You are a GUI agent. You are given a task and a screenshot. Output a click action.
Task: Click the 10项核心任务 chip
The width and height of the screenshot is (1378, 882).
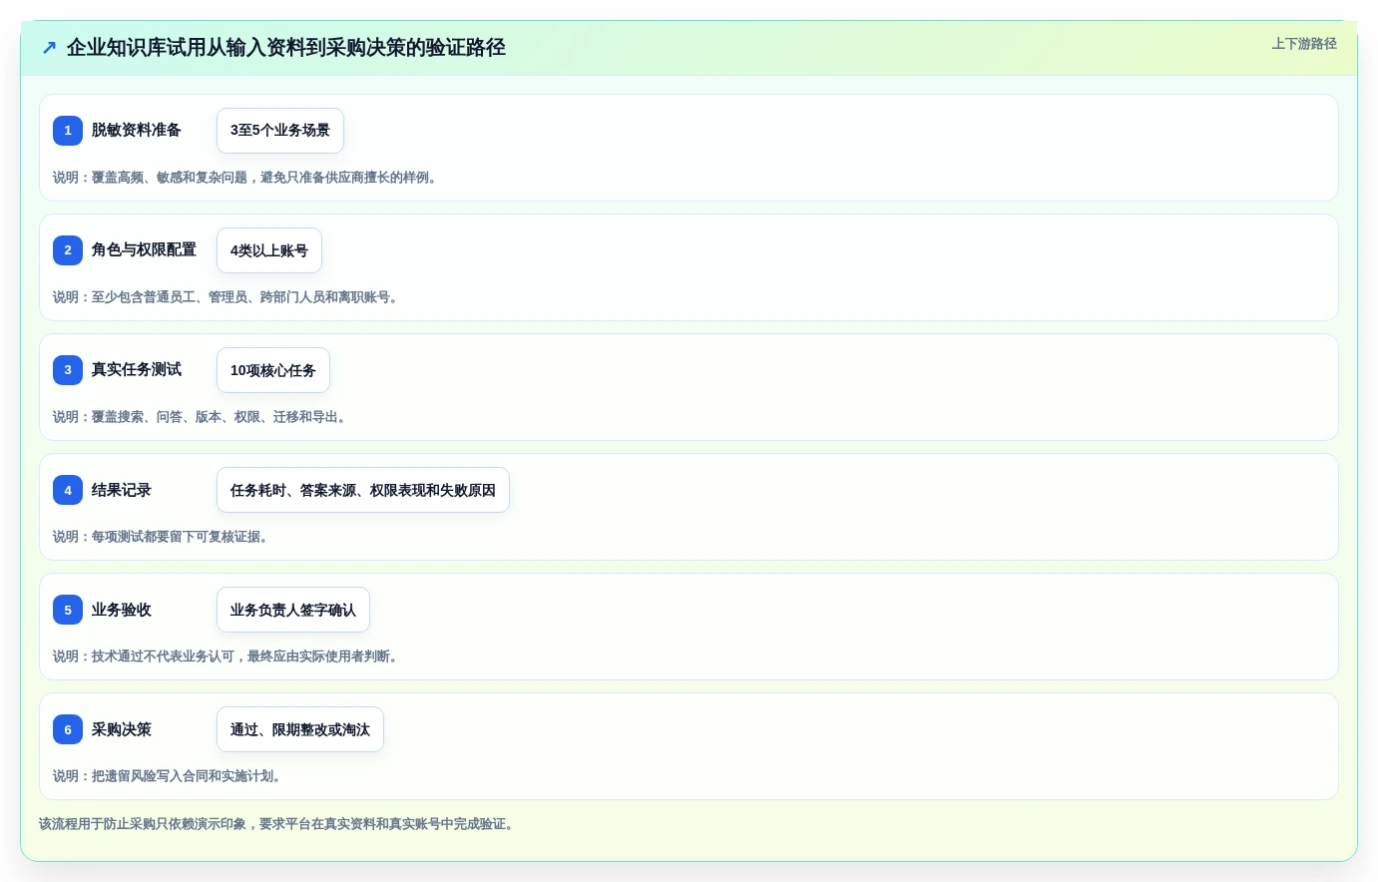273,370
